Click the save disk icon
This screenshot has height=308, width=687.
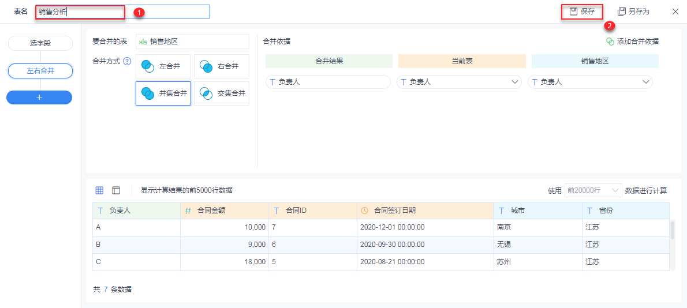point(573,12)
